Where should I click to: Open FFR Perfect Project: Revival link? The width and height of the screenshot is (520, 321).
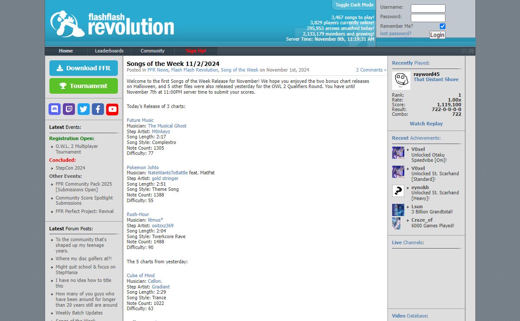pyautogui.click(x=84, y=211)
